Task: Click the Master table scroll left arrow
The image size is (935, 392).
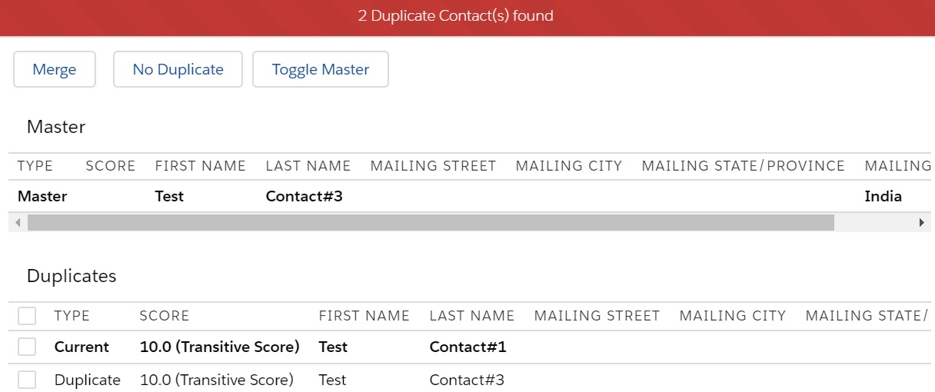Action: 18,223
